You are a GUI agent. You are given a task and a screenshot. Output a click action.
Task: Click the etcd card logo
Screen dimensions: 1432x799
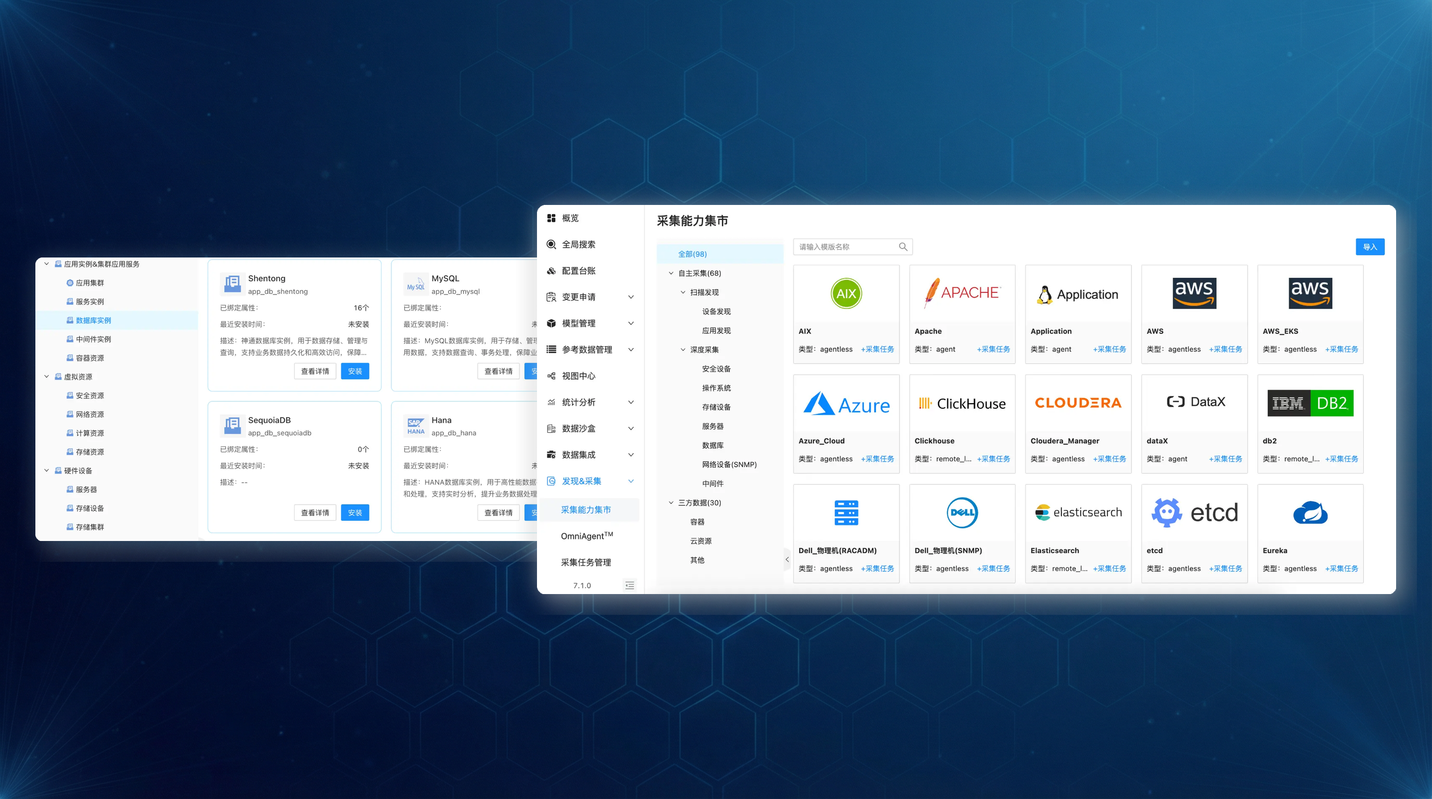pyautogui.click(x=1194, y=512)
